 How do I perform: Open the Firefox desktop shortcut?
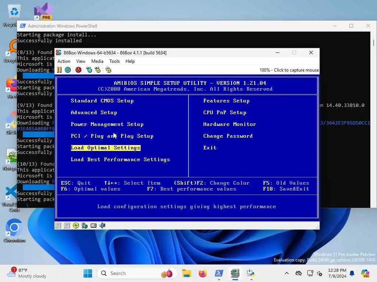[x=11, y=87]
